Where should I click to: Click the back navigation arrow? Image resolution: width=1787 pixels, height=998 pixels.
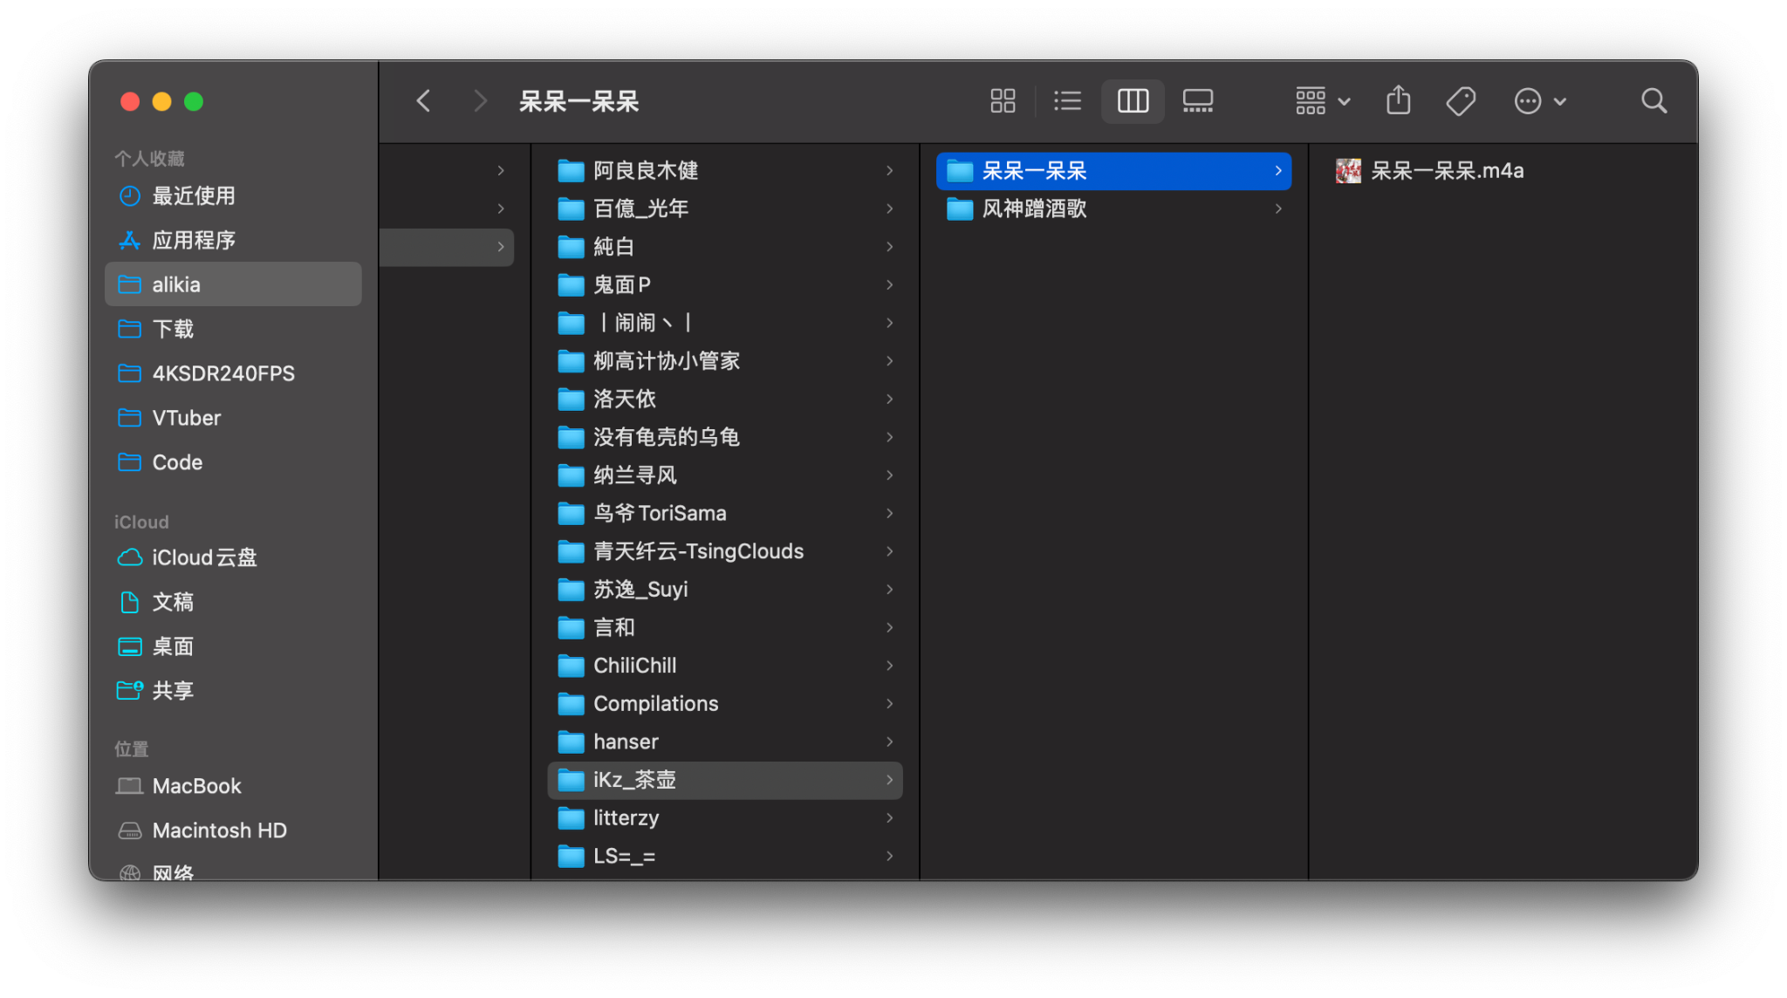(423, 100)
